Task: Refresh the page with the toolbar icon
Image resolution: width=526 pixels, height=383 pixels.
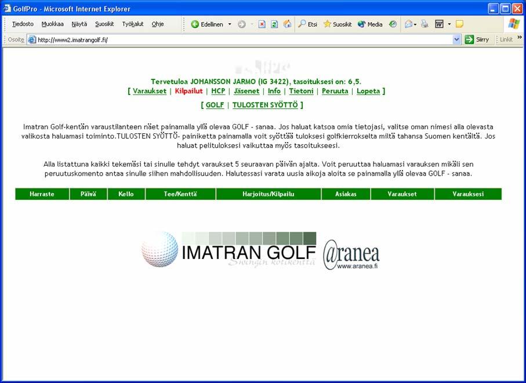Action: coord(274,24)
